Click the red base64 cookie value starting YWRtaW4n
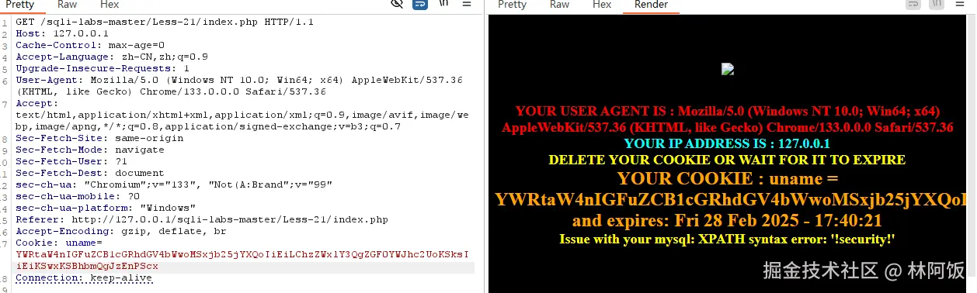The height and width of the screenshot is (293, 977). pos(242,260)
